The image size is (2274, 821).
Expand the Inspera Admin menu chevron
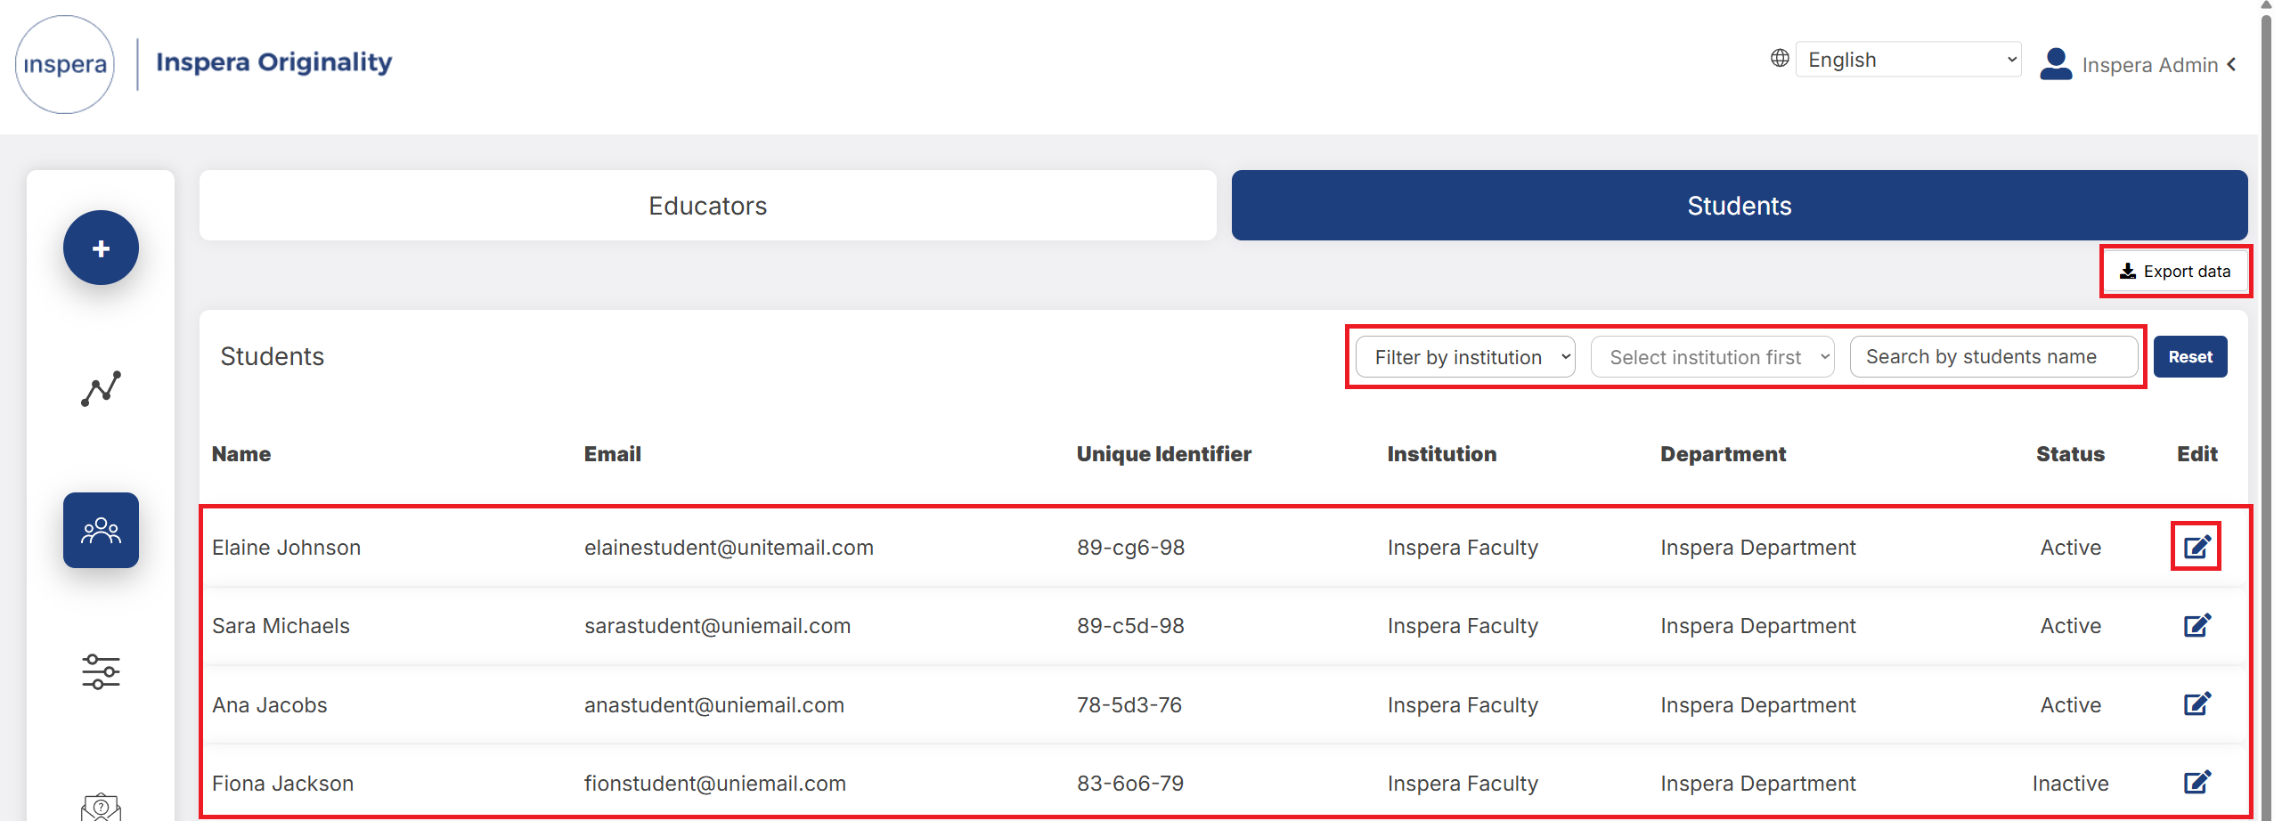[x=2232, y=64]
